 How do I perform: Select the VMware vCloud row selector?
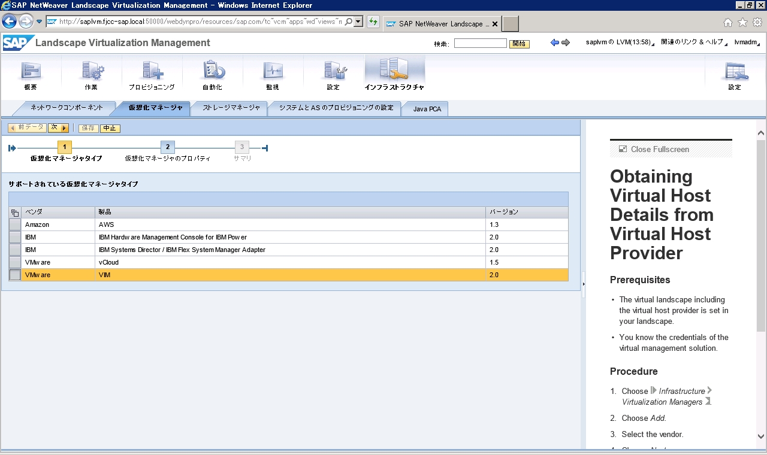pyautogui.click(x=14, y=262)
